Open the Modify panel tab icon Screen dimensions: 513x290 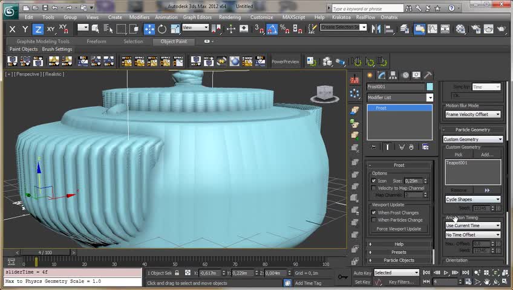click(381, 76)
